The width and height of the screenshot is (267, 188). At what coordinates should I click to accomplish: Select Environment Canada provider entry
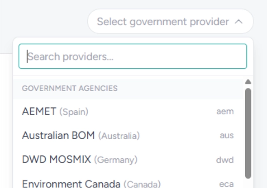tap(72, 183)
